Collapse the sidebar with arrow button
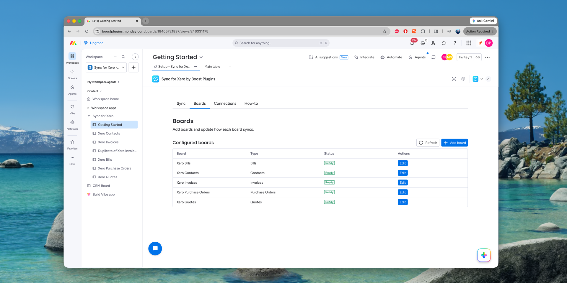Screen dimensions: 567x283 (135, 57)
